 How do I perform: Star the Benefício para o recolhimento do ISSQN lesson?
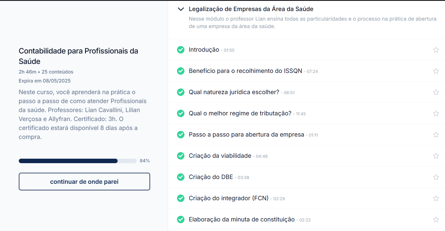[x=436, y=71]
